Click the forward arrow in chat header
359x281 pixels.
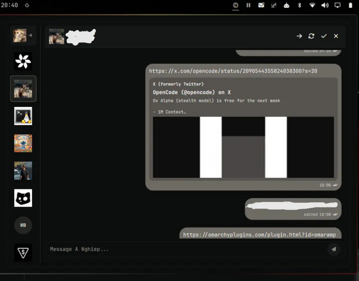point(299,36)
